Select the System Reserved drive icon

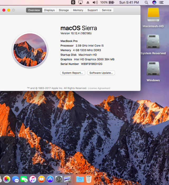pos(153,41)
